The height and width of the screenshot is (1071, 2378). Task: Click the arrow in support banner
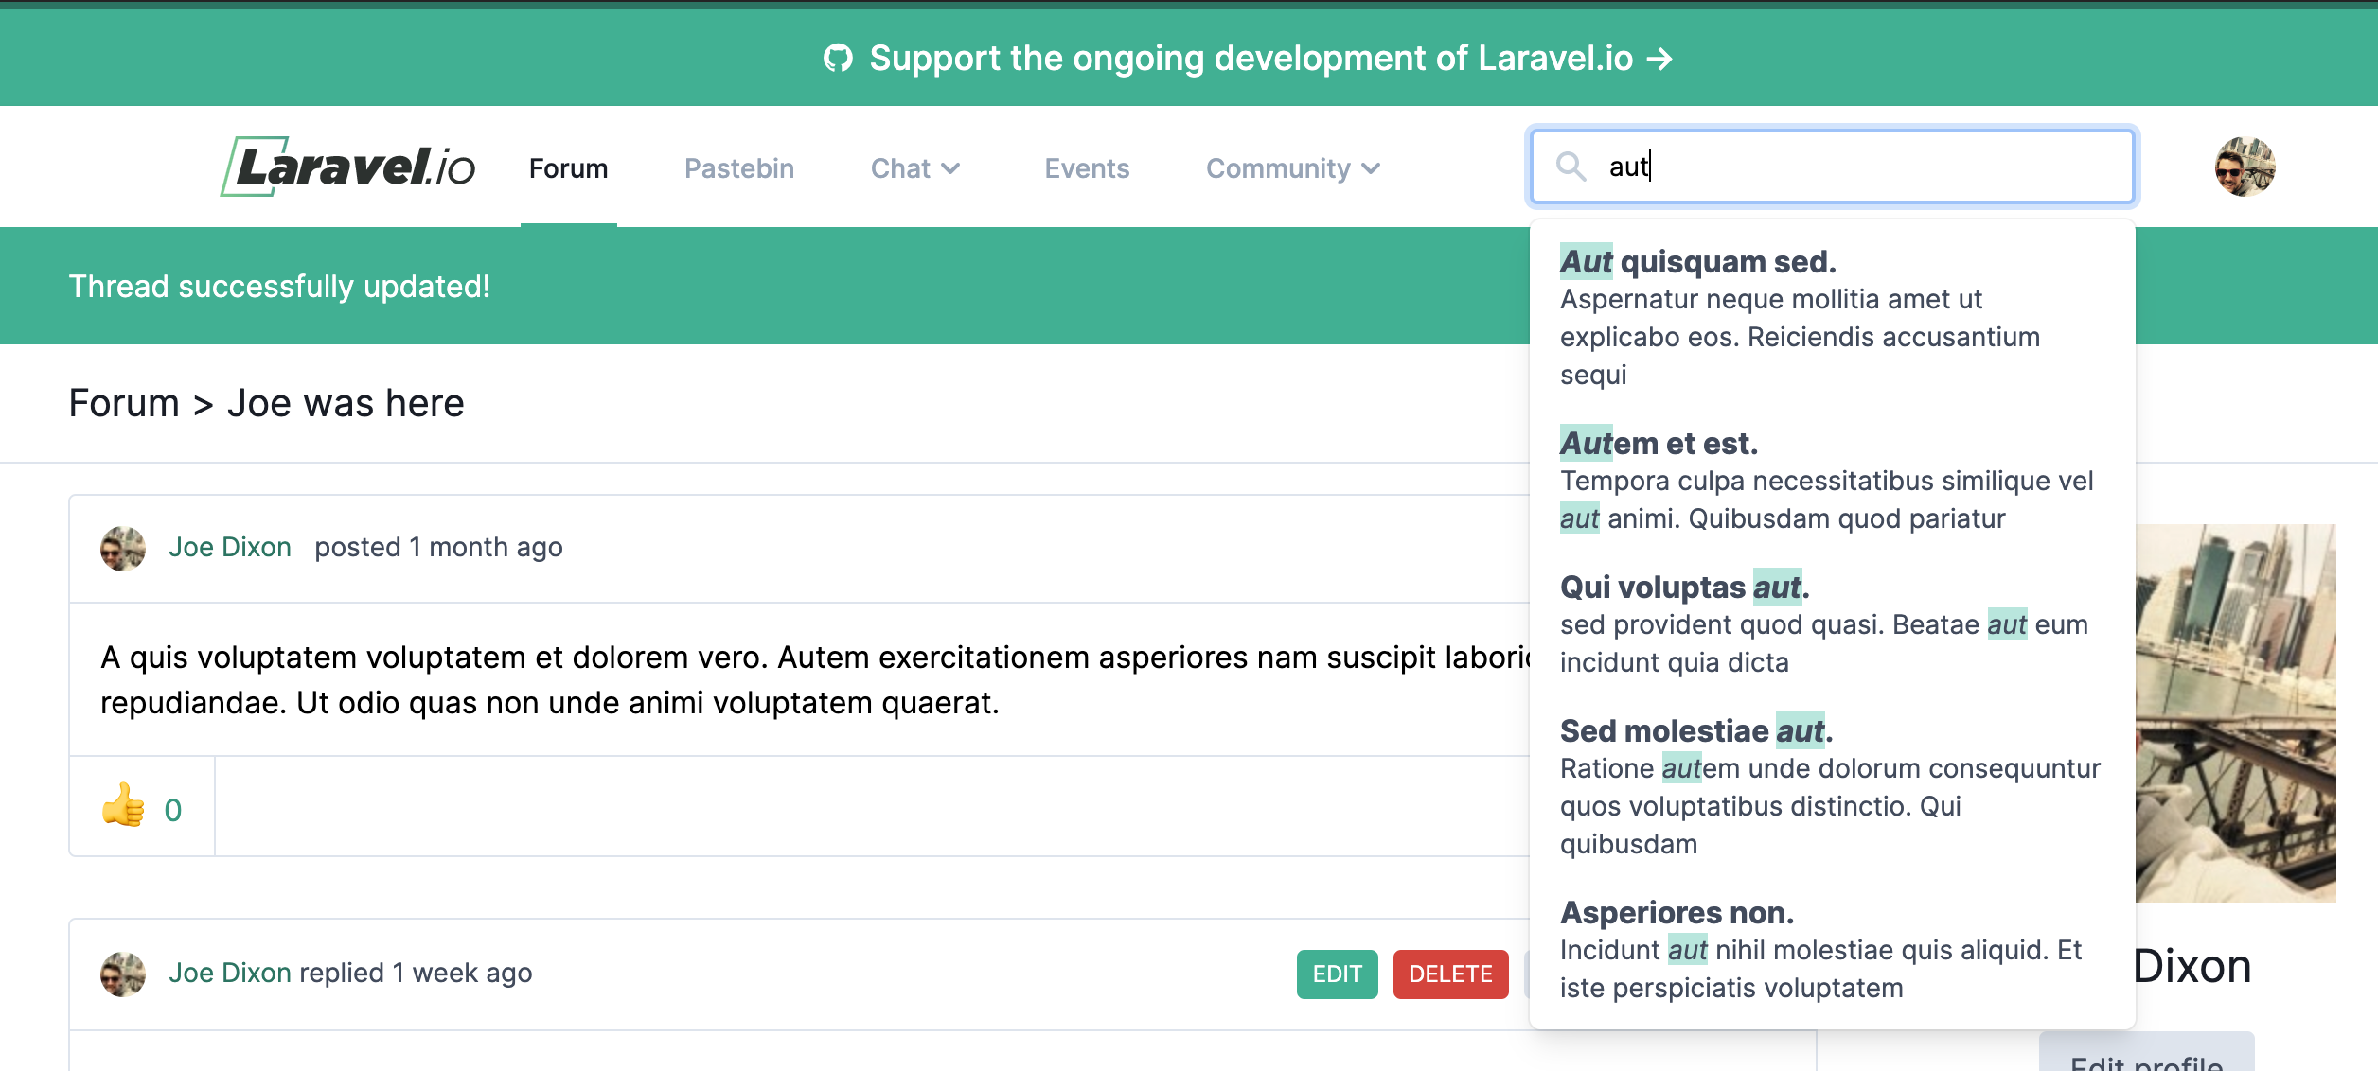click(x=1659, y=59)
